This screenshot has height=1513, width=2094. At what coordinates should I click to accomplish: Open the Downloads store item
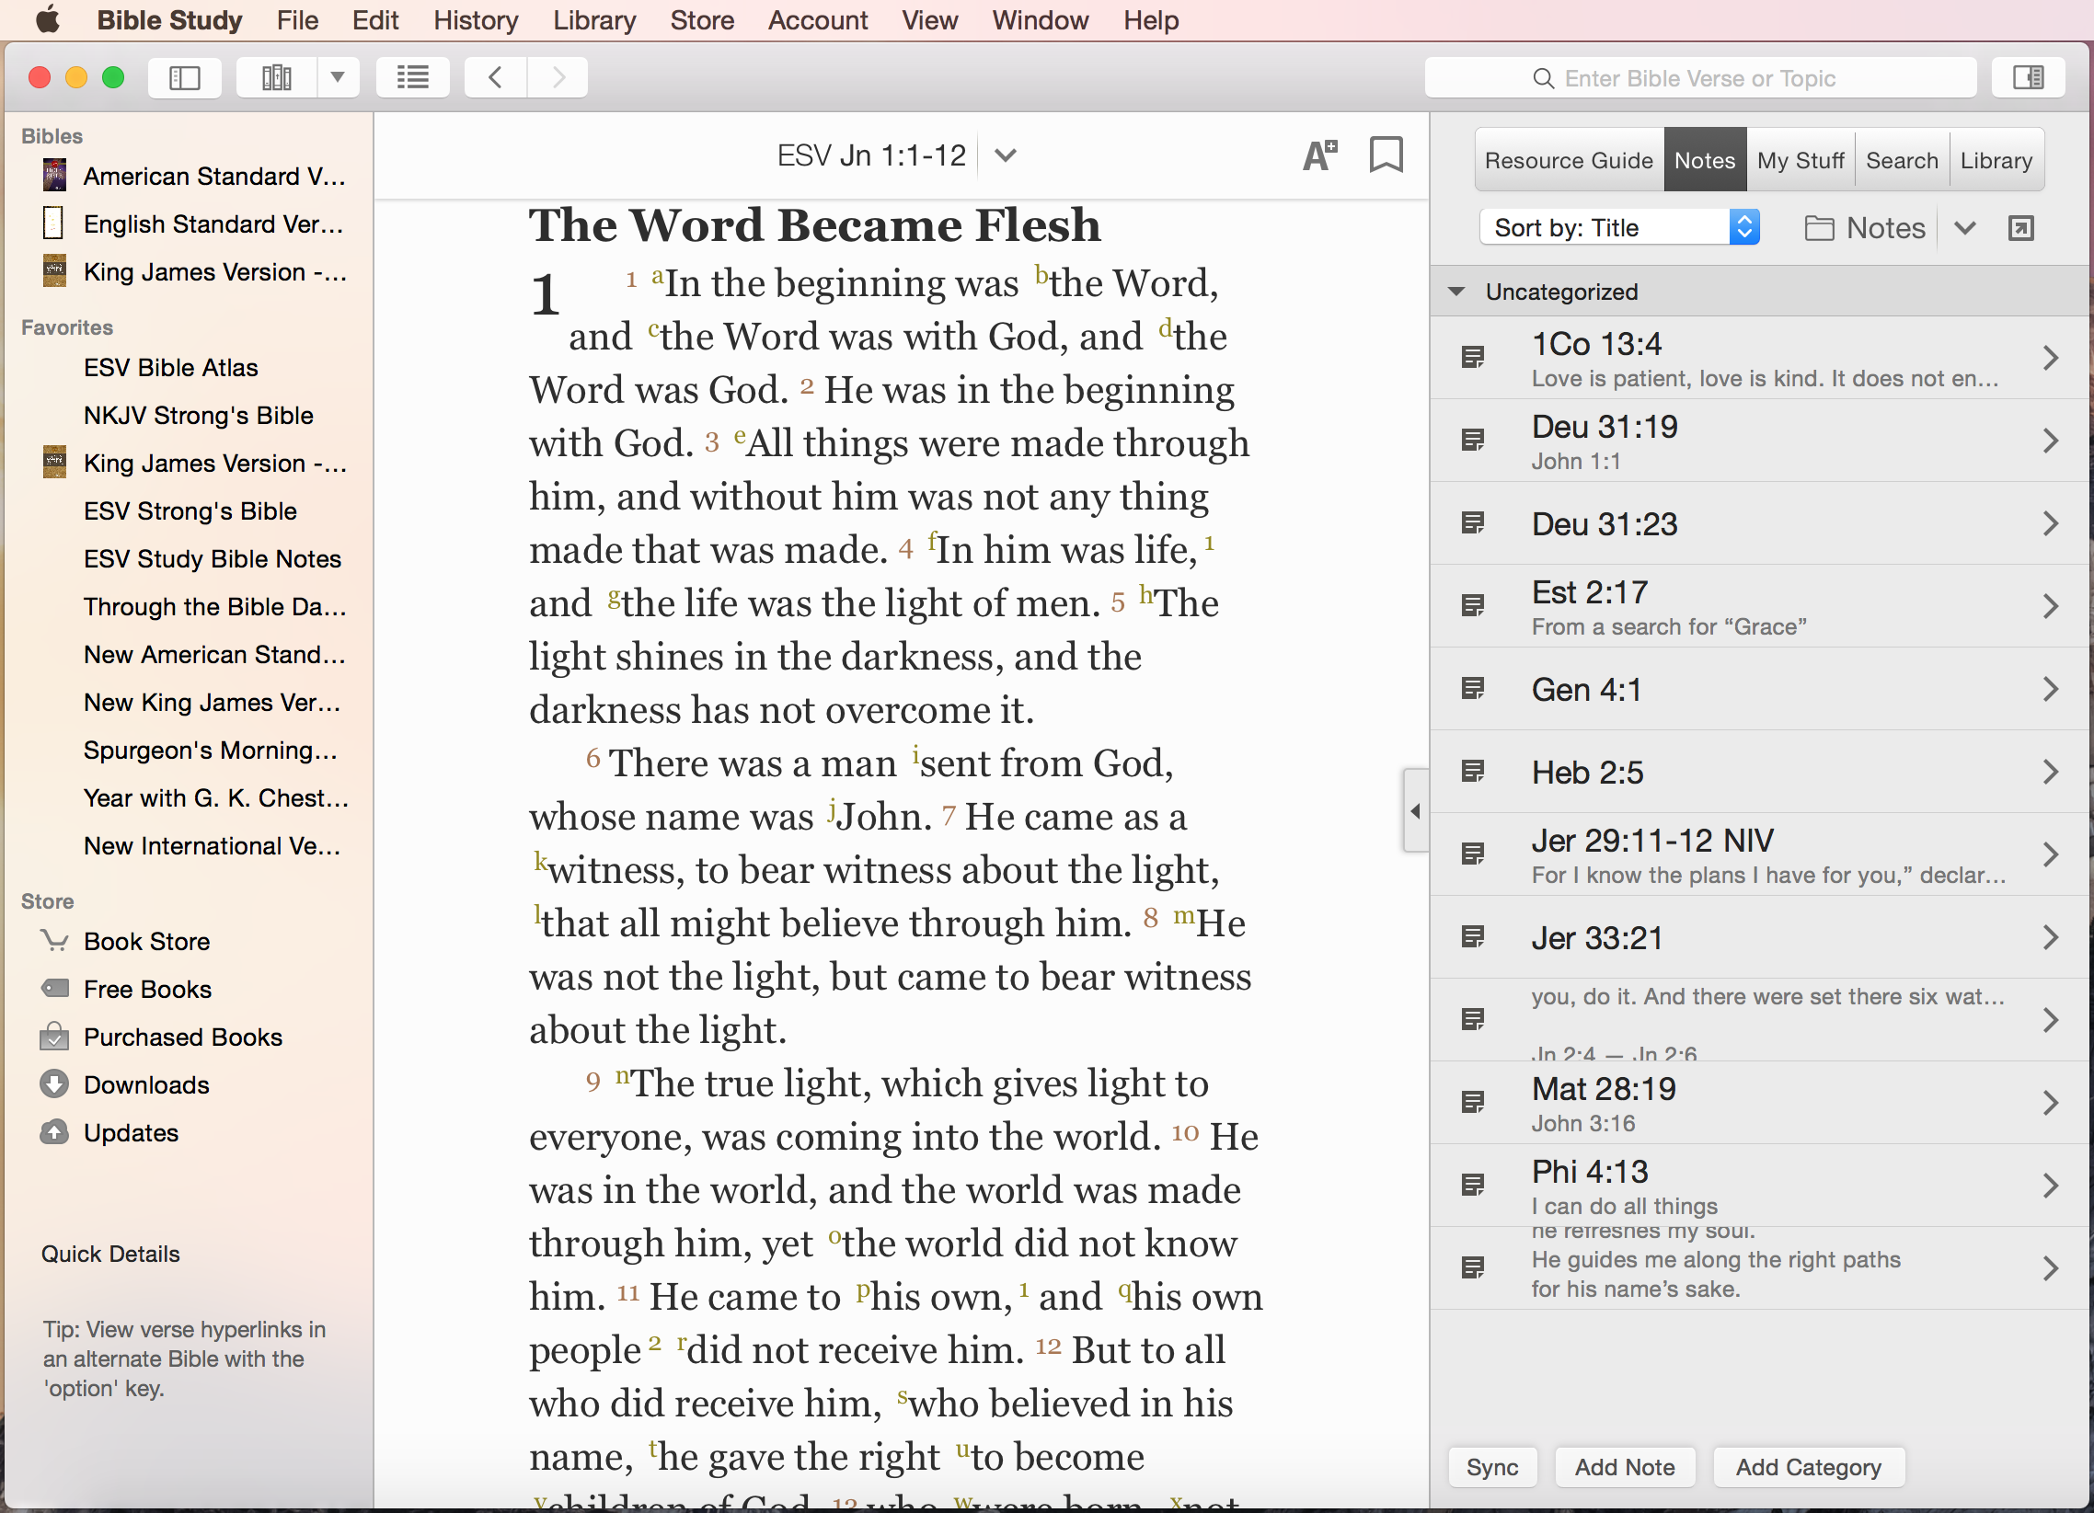click(x=146, y=1084)
